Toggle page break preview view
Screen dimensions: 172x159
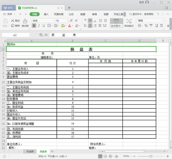tap(105, 156)
